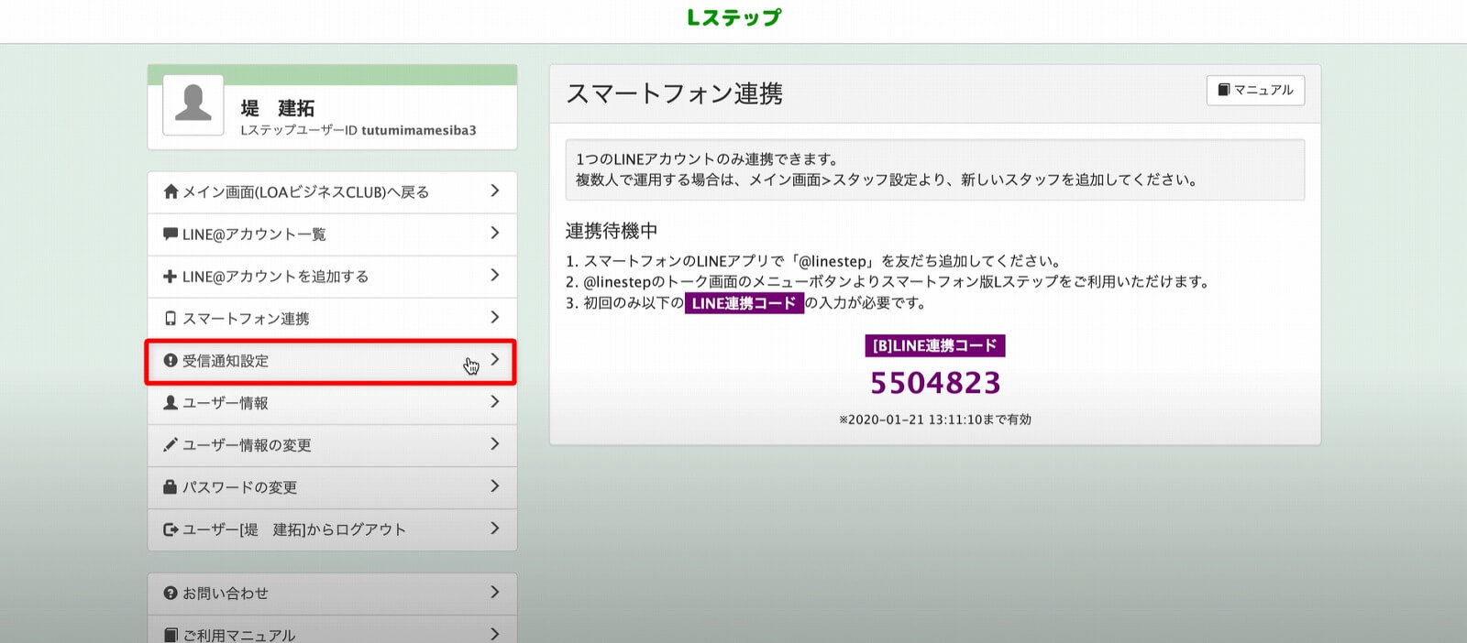Click the user avatar placeholder image

coord(193,104)
